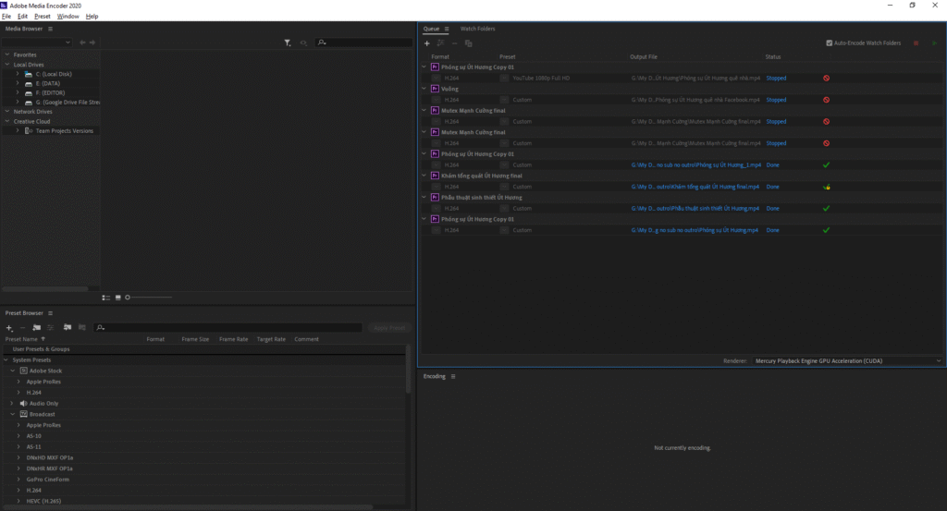The image size is (947, 511).
Task: Click Stopped status in Vuông row
Action: (x=776, y=100)
